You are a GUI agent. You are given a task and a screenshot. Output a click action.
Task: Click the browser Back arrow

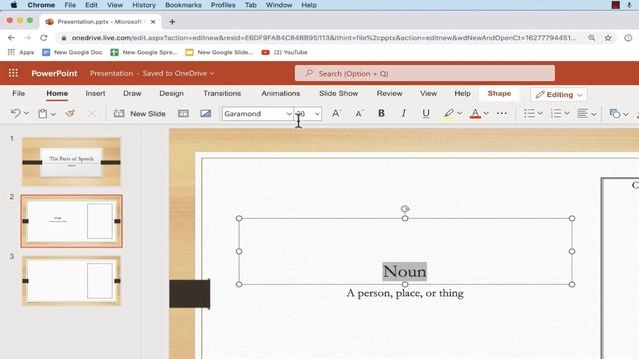[x=11, y=38]
